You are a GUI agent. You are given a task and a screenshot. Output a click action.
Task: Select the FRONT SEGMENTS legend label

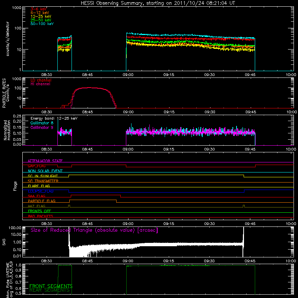tap(51, 286)
